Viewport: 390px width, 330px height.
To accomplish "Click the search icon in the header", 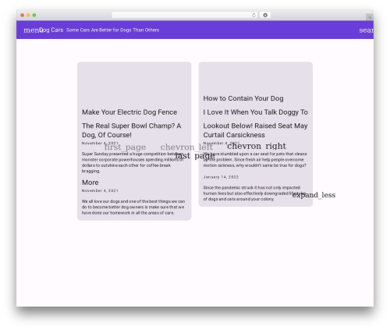I will tap(367, 30).
